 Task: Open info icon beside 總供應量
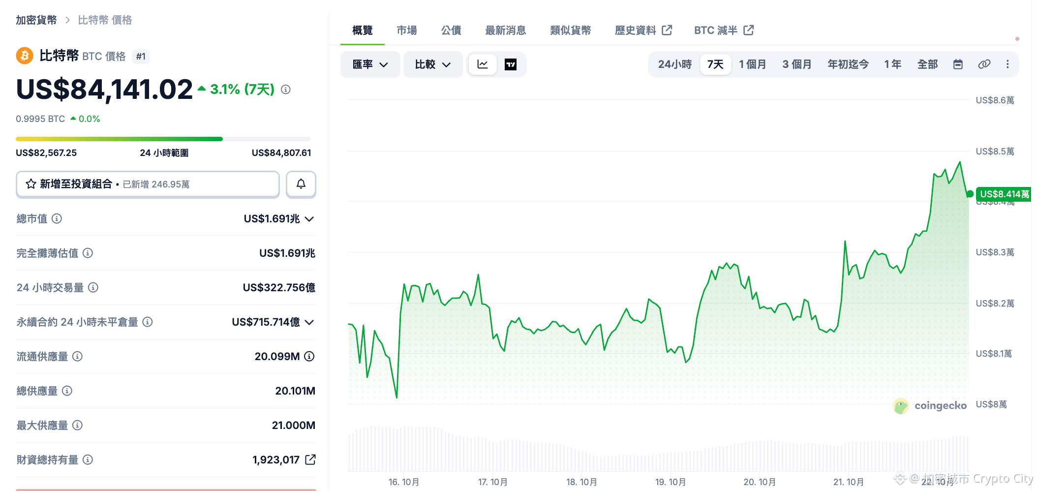[x=67, y=391]
